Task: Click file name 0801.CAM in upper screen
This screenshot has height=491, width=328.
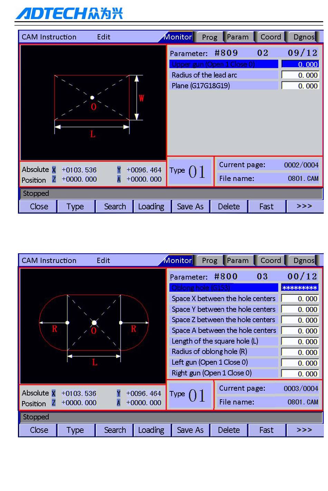Action: pos(303,179)
